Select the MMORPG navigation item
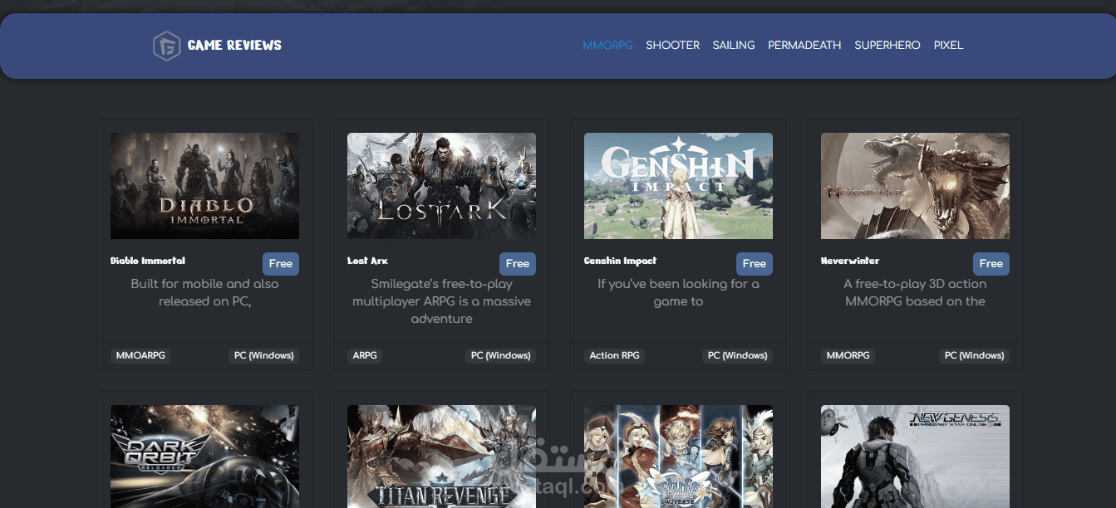 607,46
